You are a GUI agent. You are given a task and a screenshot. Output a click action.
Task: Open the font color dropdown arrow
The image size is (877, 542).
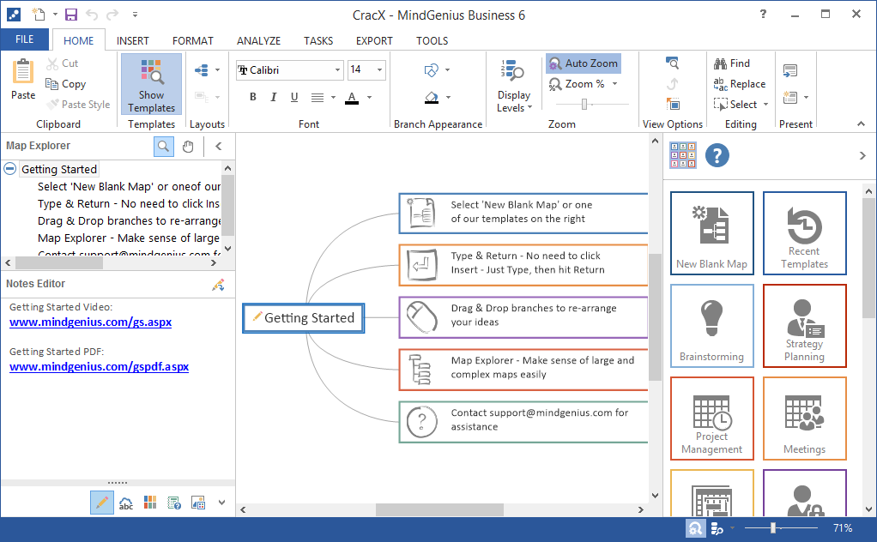tap(369, 97)
